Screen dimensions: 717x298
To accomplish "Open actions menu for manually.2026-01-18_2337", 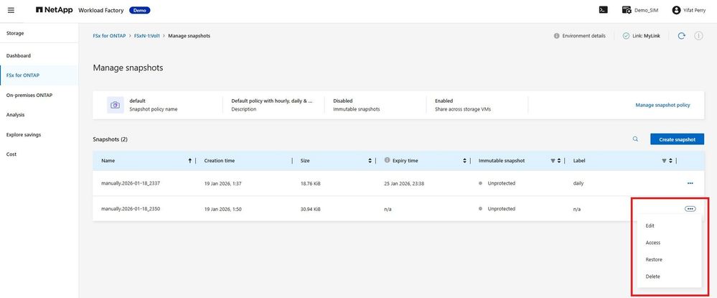I will click(x=690, y=183).
